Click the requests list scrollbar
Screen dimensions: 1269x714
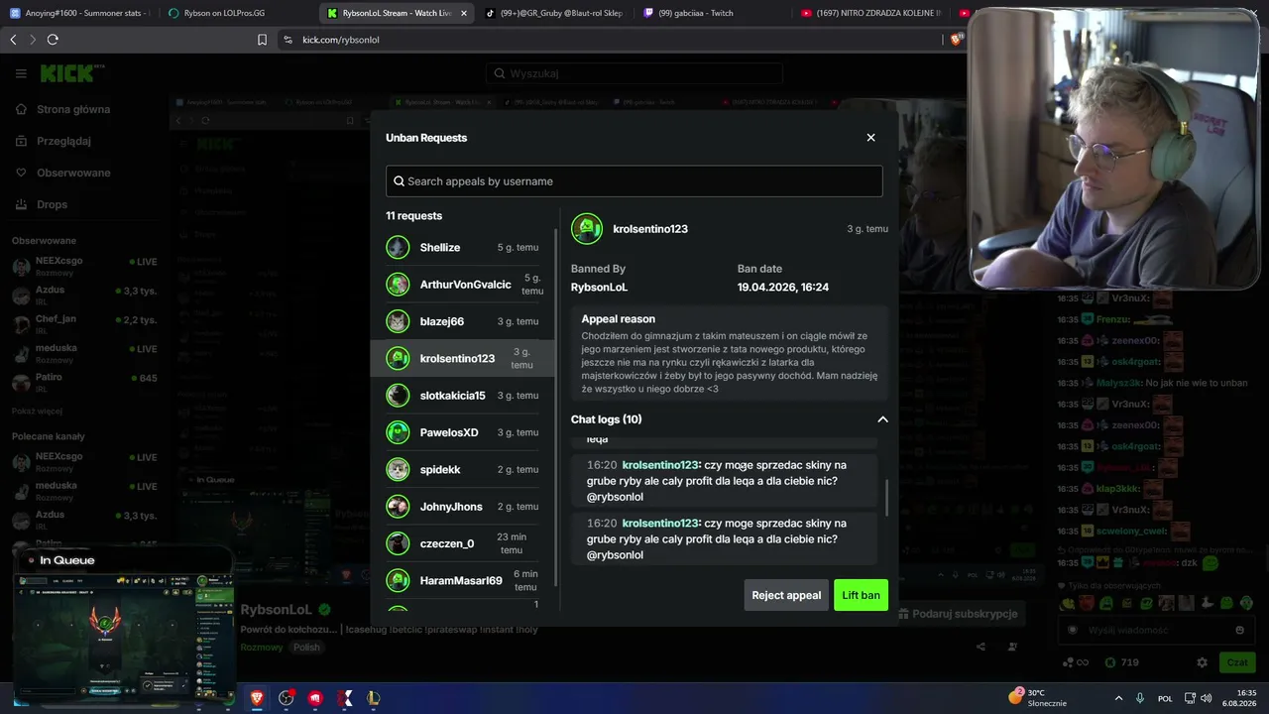pos(556,407)
